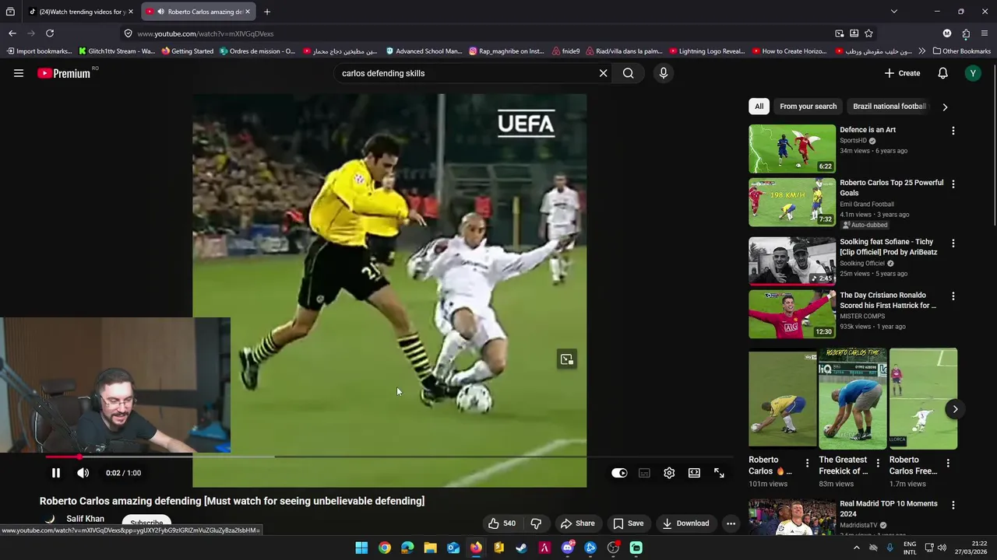997x560 pixels.
Task: Reload the page
Action: tap(50, 33)
